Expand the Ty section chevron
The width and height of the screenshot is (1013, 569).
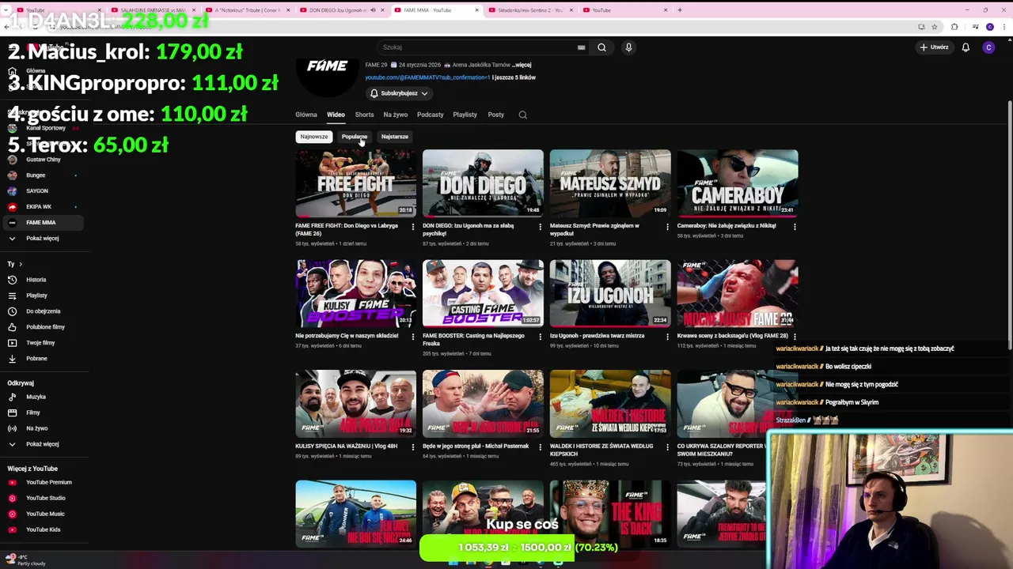coord(21,264)
